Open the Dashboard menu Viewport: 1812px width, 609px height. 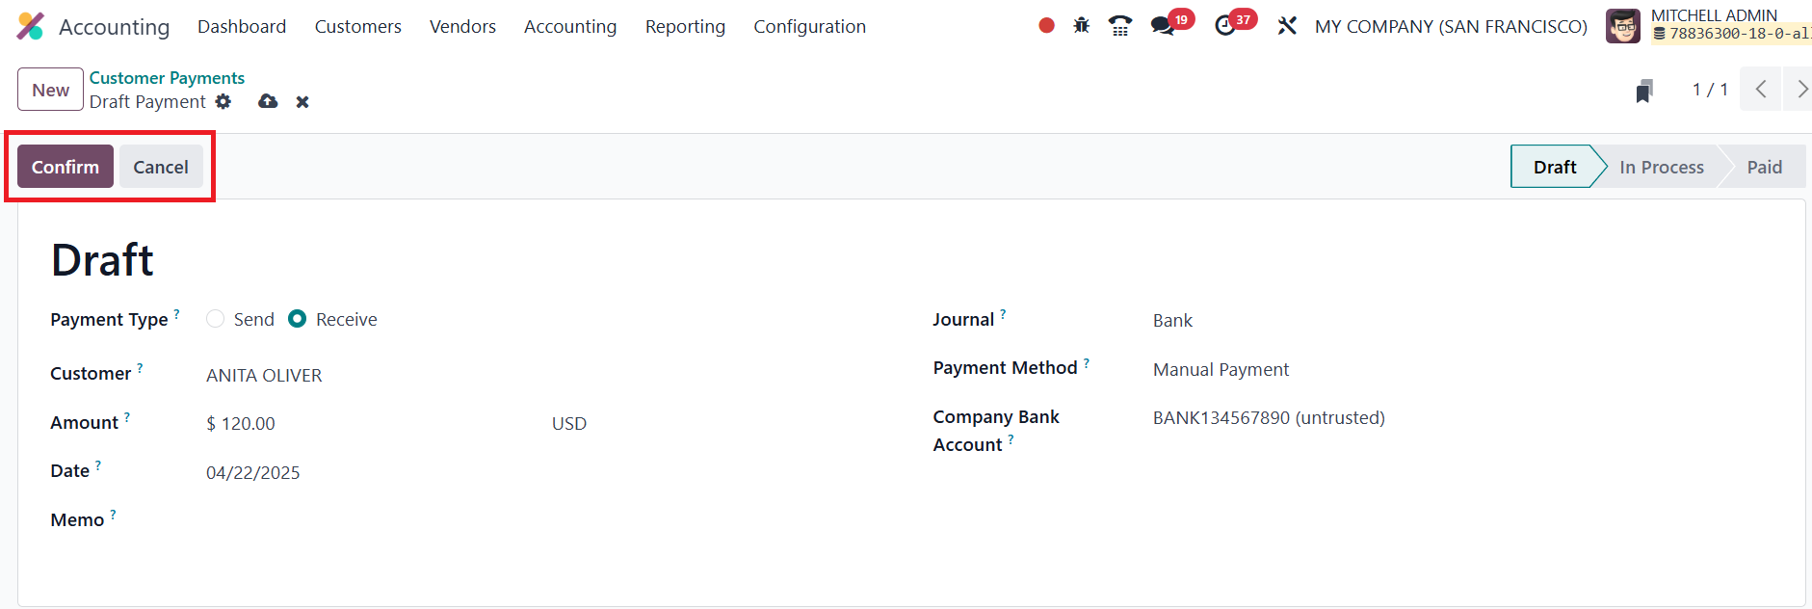click(242, 27)
